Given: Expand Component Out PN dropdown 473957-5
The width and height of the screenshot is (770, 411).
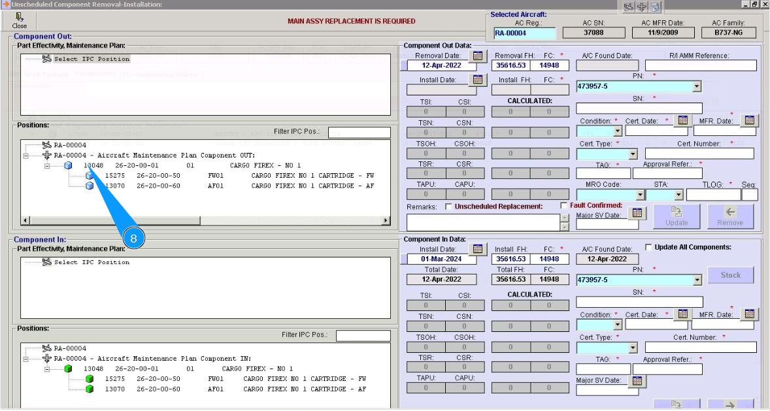Looking at the screenshot, I should tap(696, 86).
